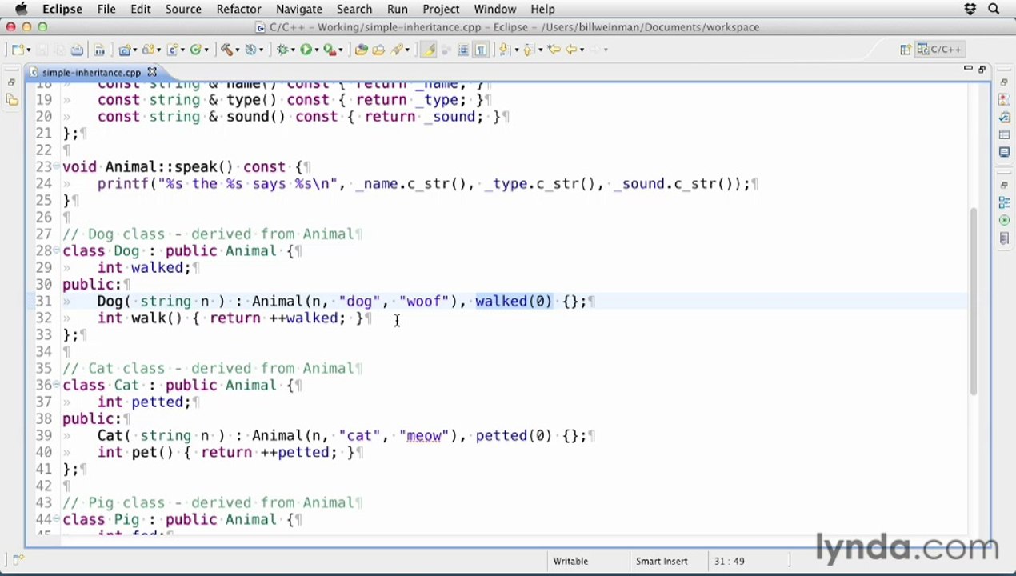
Task: Click the green Run button
Action: (x=306, y=50)
